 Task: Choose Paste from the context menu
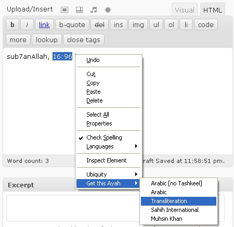point(109,92)
